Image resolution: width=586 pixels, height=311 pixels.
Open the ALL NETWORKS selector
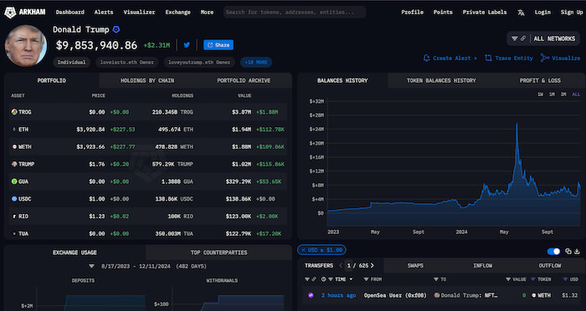pos(543,38)
